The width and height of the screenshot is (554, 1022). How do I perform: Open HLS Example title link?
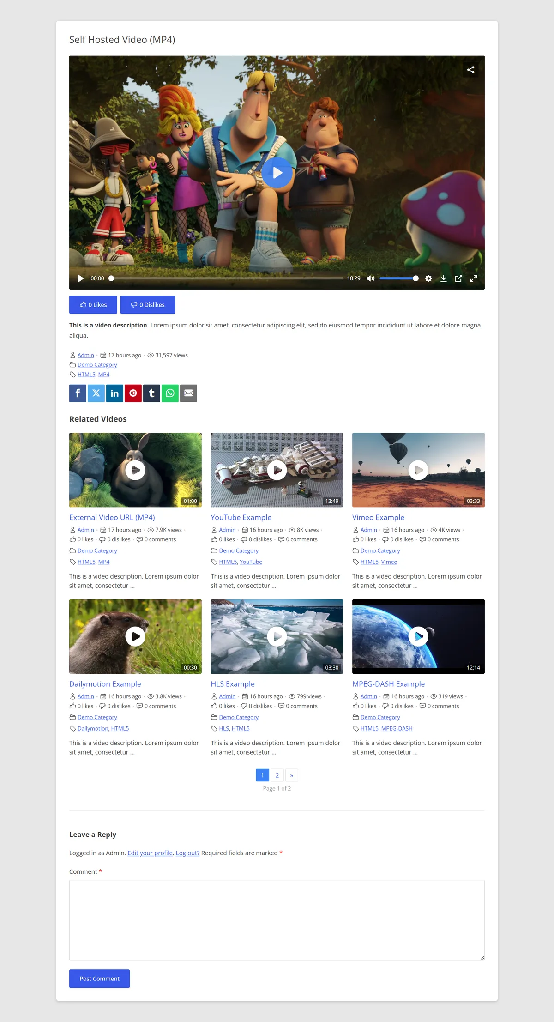pyautogui.click(x=233, y=684)
